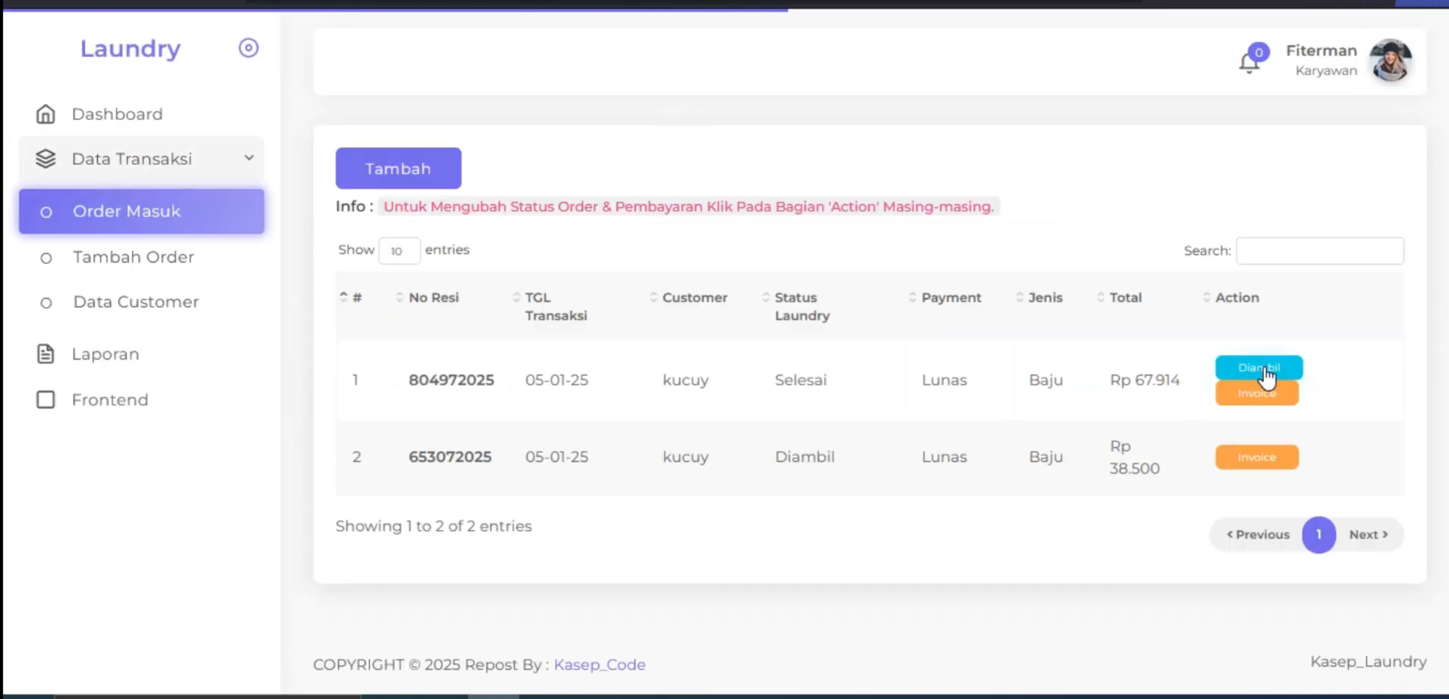Sort table by No Resi

(x=434, y=298)
